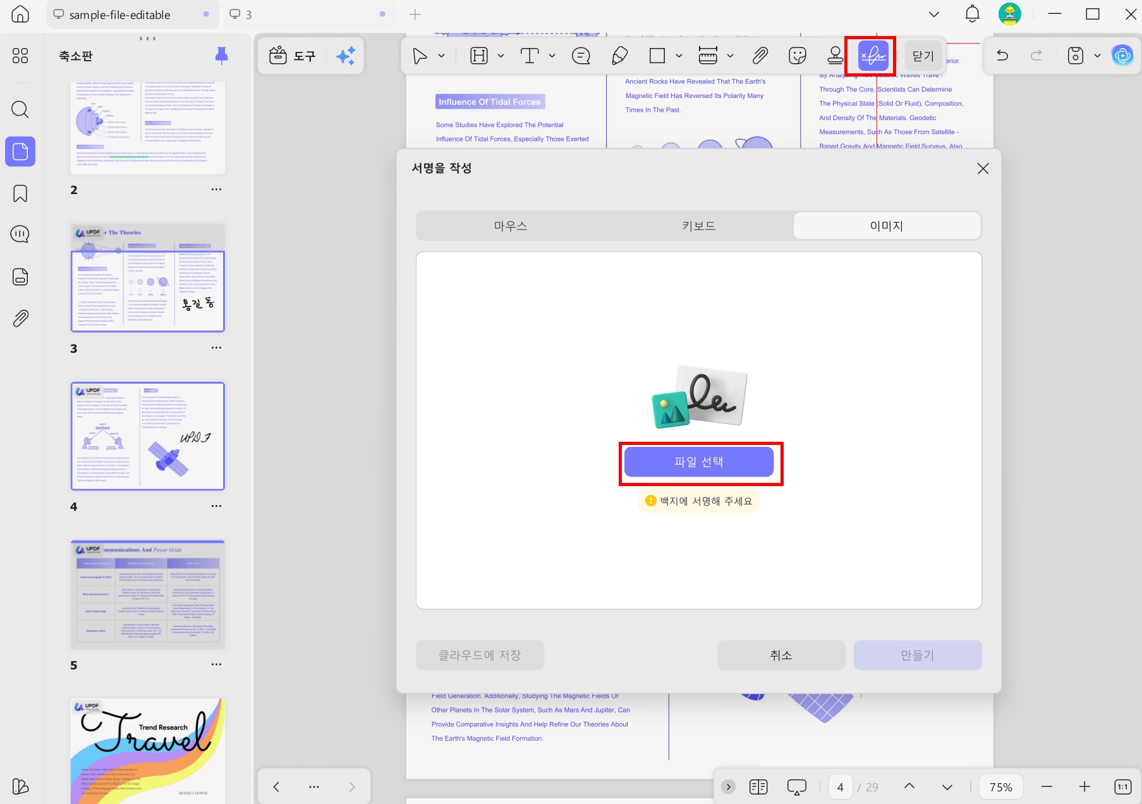This screenshot has height=804, width=1142.
Task: Click the 75% zoom level field
Action: click(x=1001, y=787)
